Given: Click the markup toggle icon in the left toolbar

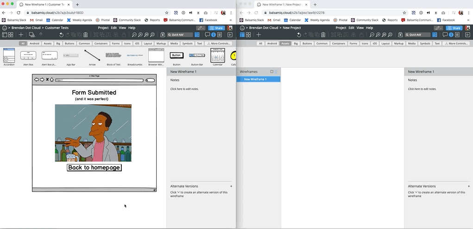Looking at the screenshot, I should (x=163, y=35).
